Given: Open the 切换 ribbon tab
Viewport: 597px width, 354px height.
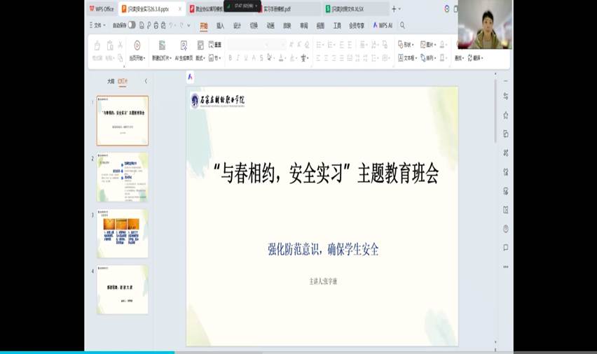Looking at the screenshot, I should pyautogui.click(x=254, y=25).
